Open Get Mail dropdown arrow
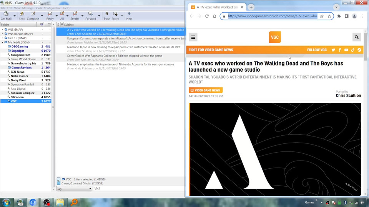 click(x=15, y=16)
